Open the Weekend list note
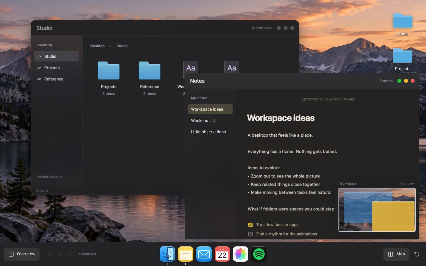This screenshot has width=426, height=266. (x=210, y=120)
